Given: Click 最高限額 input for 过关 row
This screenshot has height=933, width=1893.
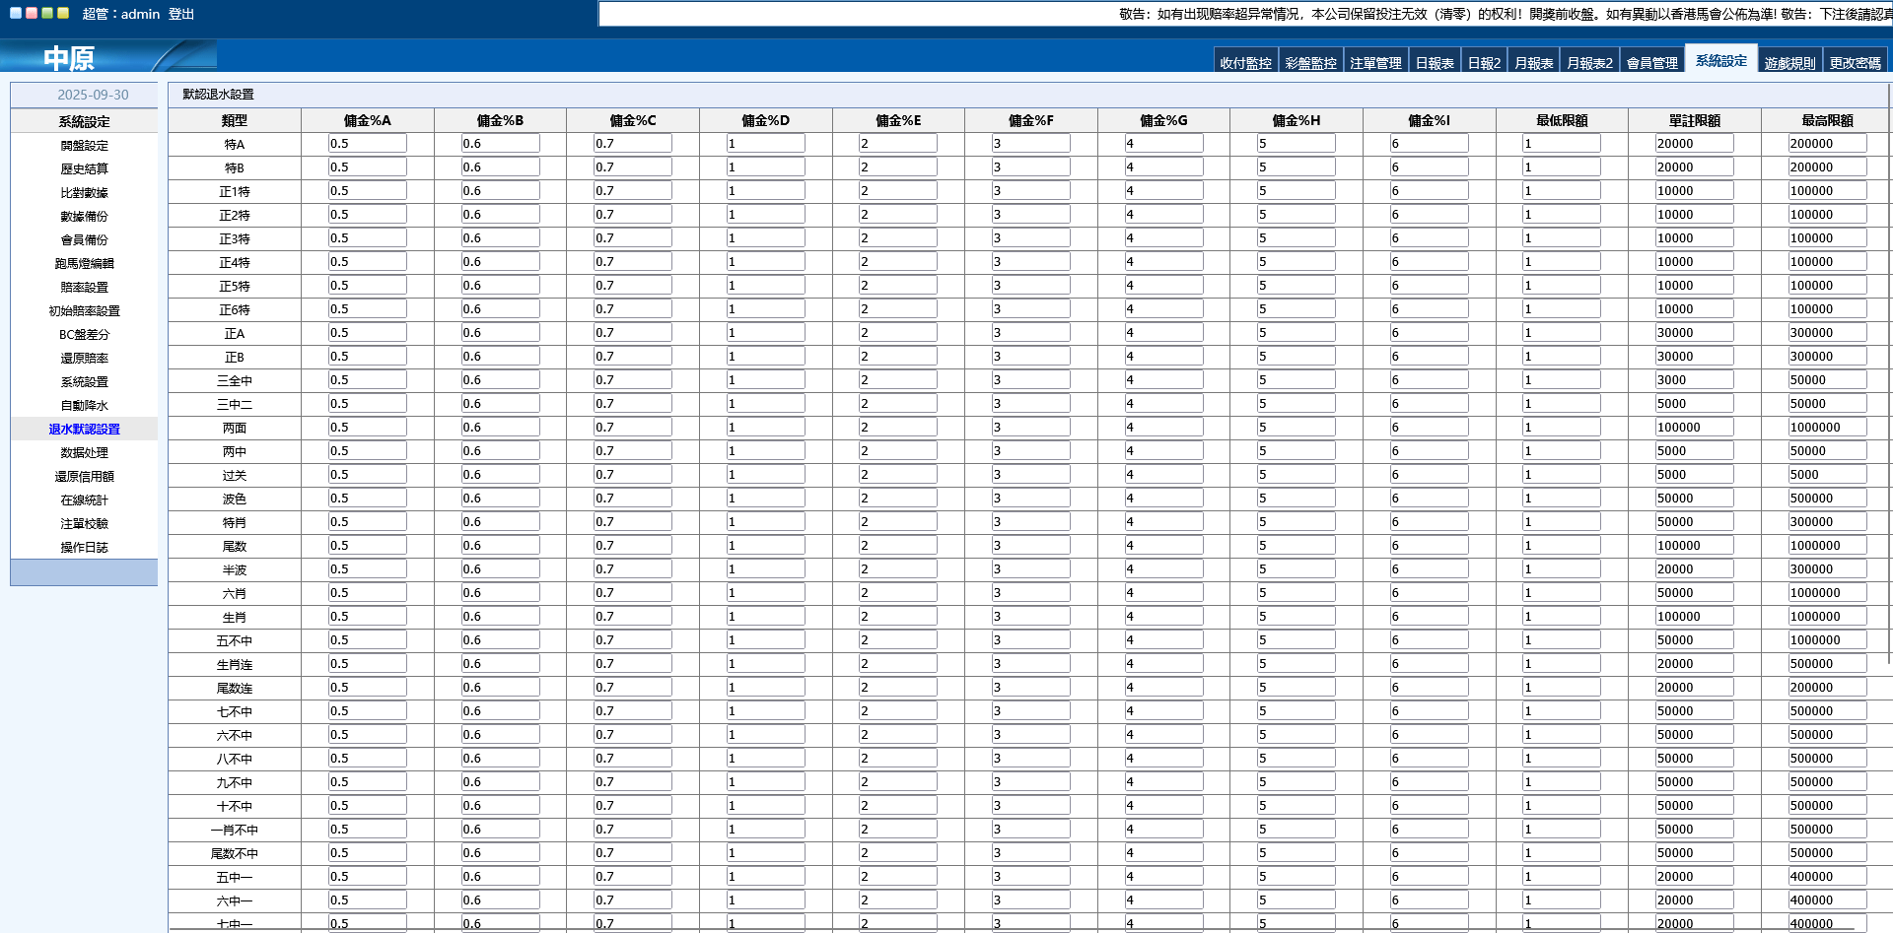Looking at the screenshot, I should (x=1827, y=475).
